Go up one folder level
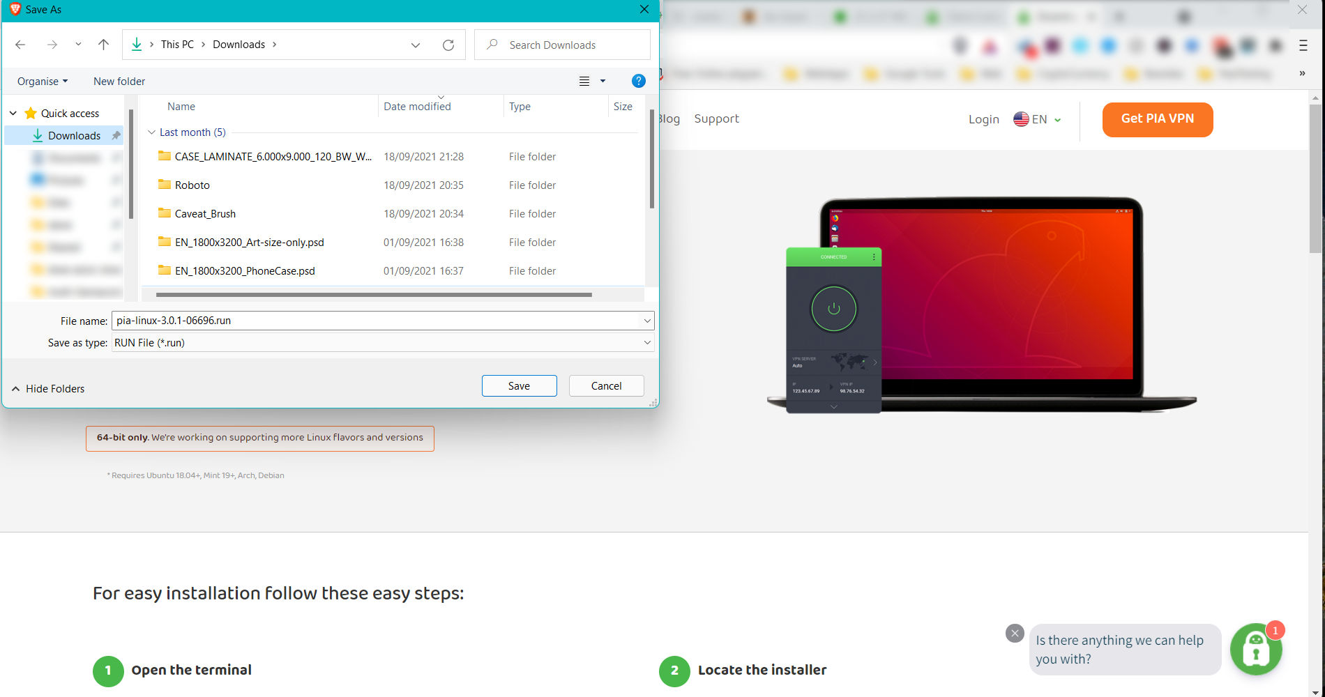The width and height of the screenshot is (1325, 697). (103, 45)
